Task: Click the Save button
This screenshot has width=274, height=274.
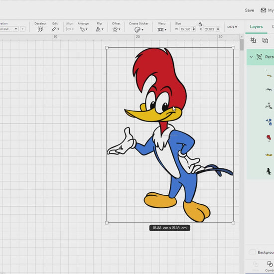Action: click(250, 10)
